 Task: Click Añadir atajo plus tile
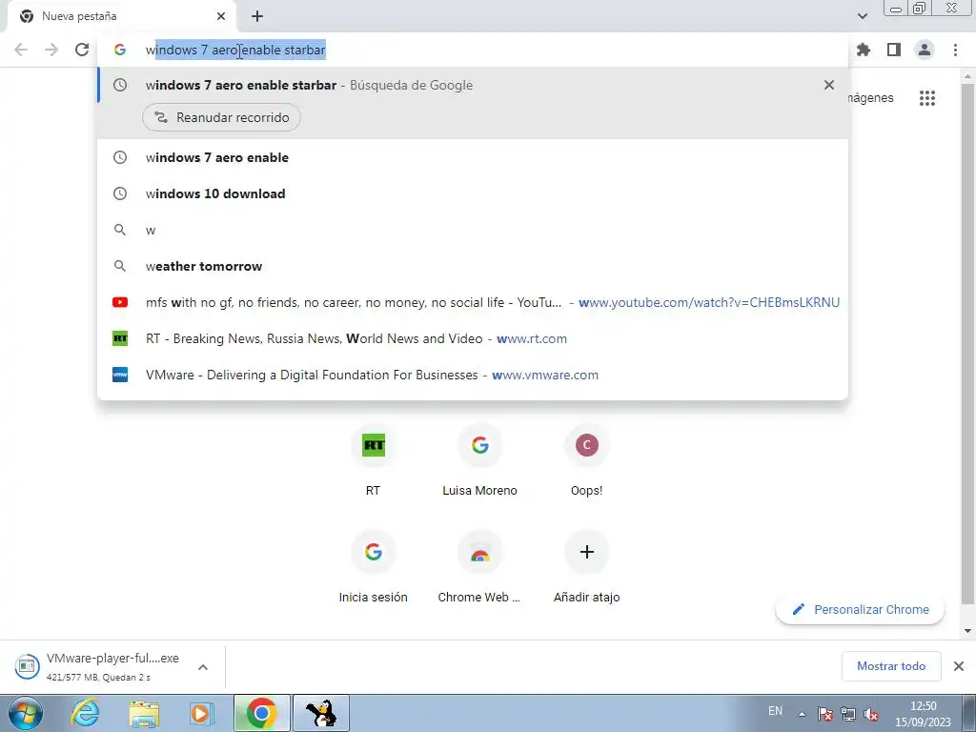pyautogui.click(x=586, y=568)
